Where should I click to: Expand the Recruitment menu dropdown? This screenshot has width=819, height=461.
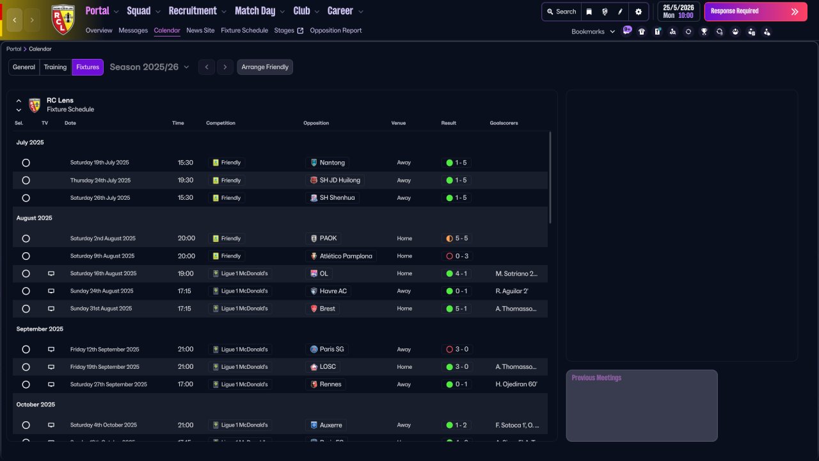tap(197, 11)
